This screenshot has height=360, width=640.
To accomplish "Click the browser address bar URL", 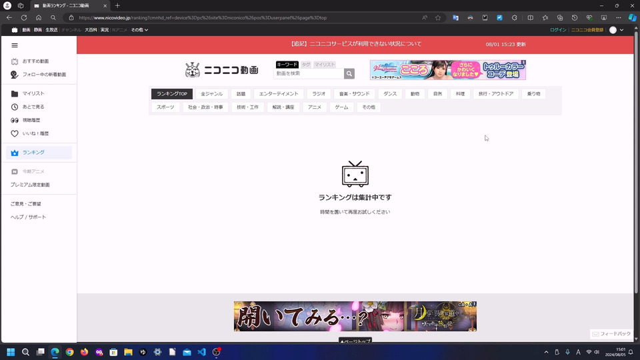I will 203,17.
